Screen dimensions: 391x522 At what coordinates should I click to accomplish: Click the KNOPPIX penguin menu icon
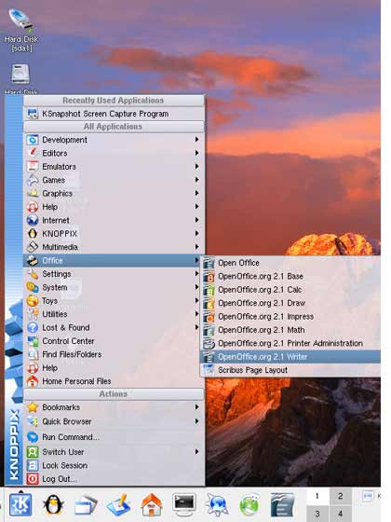(x=33, y=234)
